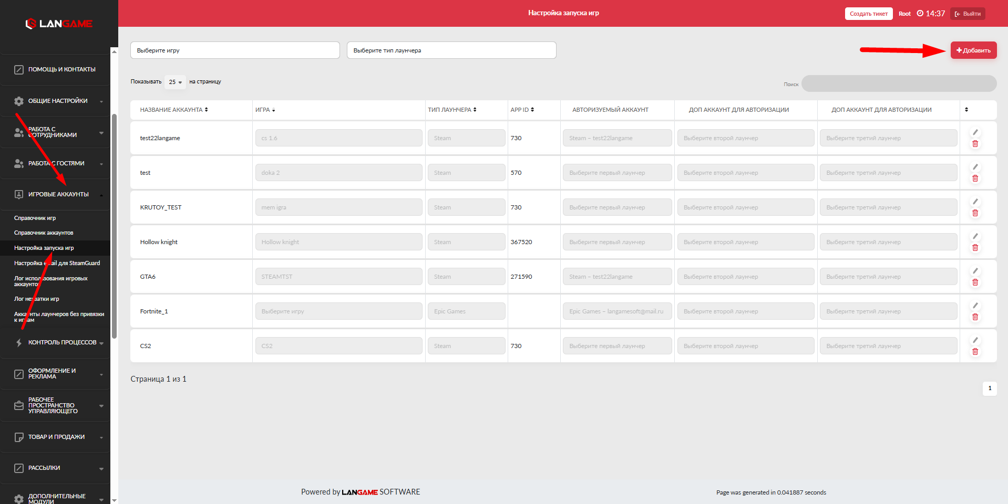Sort by 'Тип лаунчера' column header
1008x504 pixels.
[452, 110]
